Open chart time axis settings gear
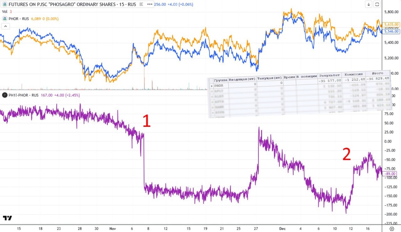401x232 pixels. (391, 229)
